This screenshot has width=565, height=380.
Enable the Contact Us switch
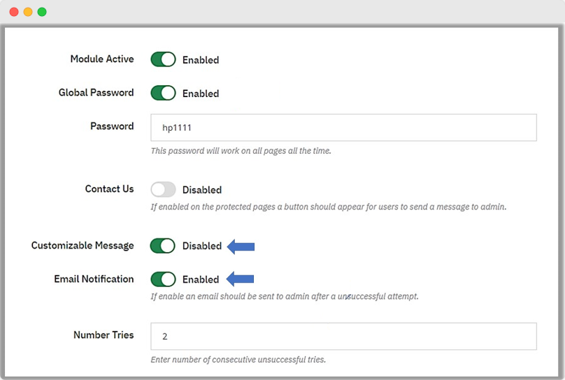pos(163,189)
